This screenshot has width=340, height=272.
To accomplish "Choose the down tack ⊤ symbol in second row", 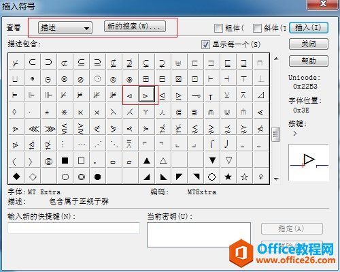I will click(x=244, y=79).
